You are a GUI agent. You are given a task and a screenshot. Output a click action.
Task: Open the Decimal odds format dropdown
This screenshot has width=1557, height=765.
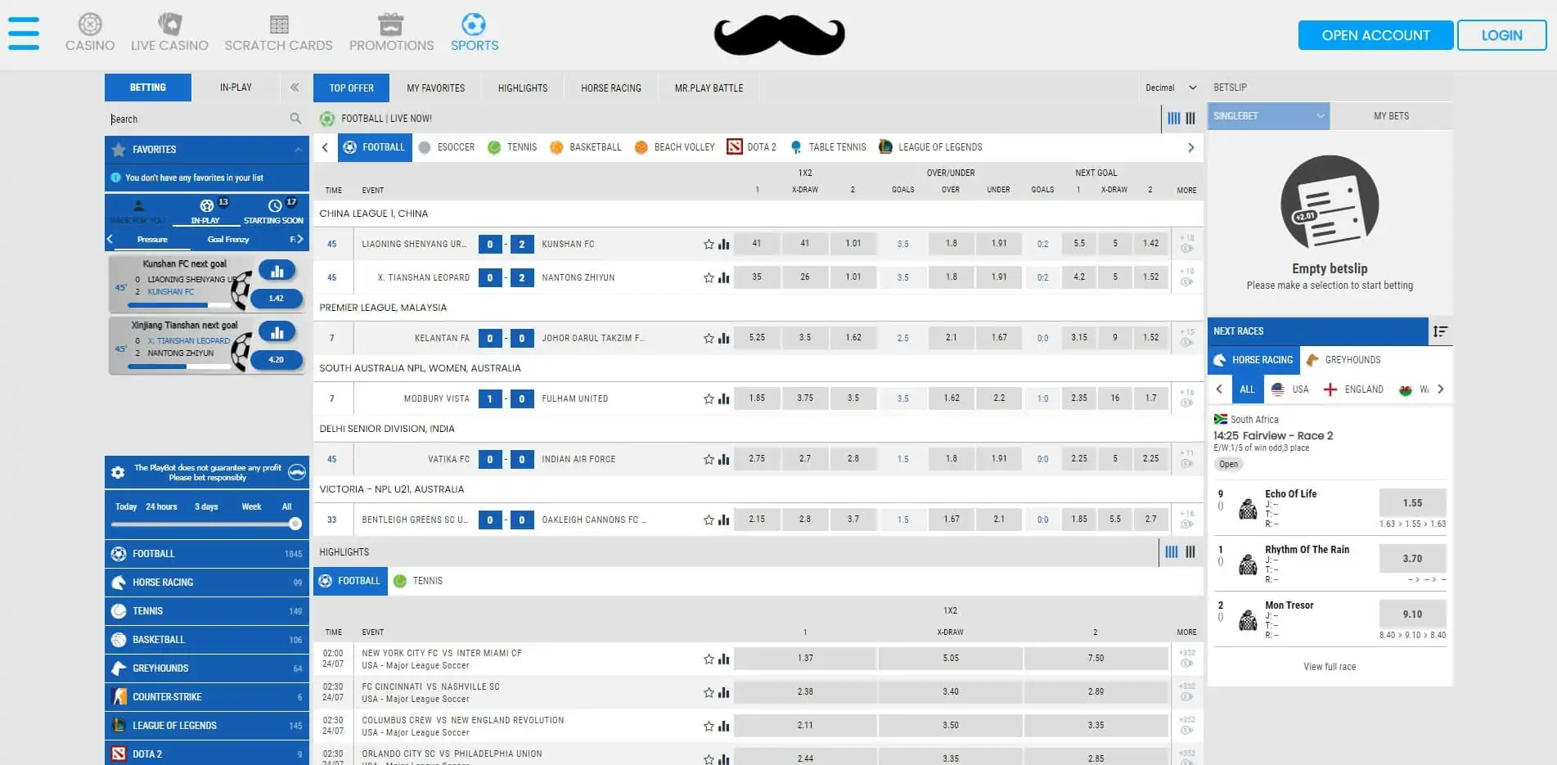[x=1170, y=88]
